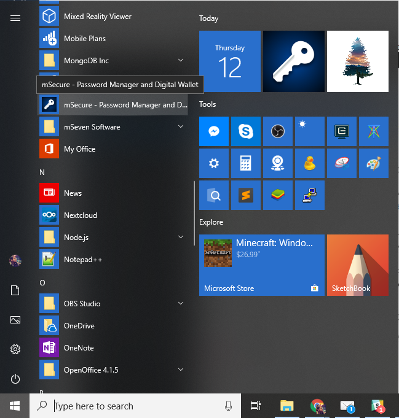The height and width of the screenshot is (418, 399).
Task: Expand the Node.js folder chevron
Action: point(181,237)
